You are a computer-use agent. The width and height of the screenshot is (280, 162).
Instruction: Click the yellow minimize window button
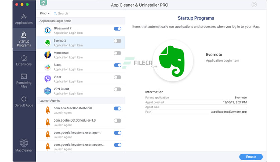pos(22,4)
